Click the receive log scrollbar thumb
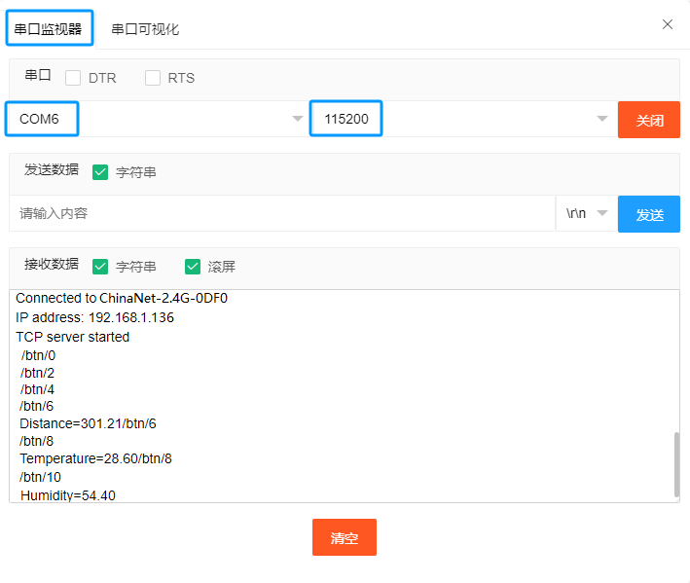 pos(675,464)
